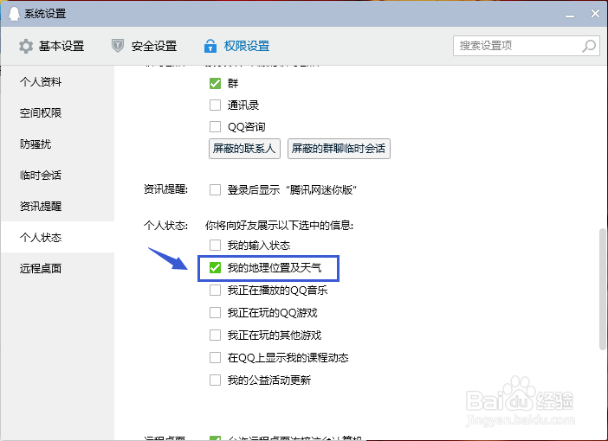This screenshot has width=608, height=441.
Task: Minimize the 系统设置 window
Action: (570, 15)
